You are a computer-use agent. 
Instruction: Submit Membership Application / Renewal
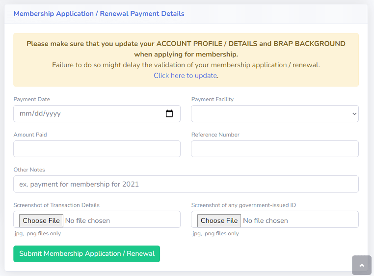86,254
